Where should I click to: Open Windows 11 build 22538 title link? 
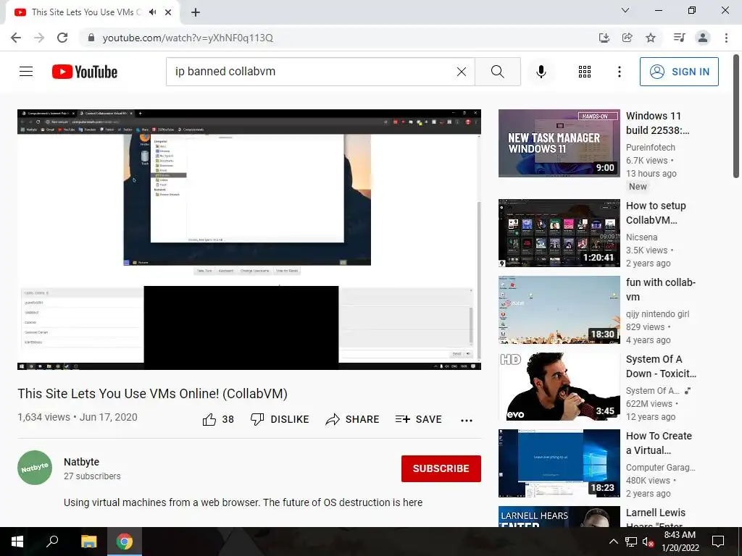click(658, 123)
